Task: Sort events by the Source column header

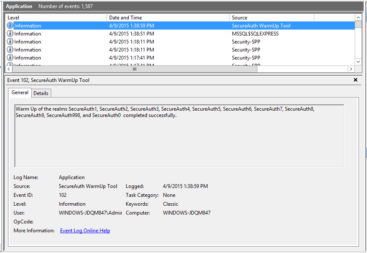Action: point(271,18)
